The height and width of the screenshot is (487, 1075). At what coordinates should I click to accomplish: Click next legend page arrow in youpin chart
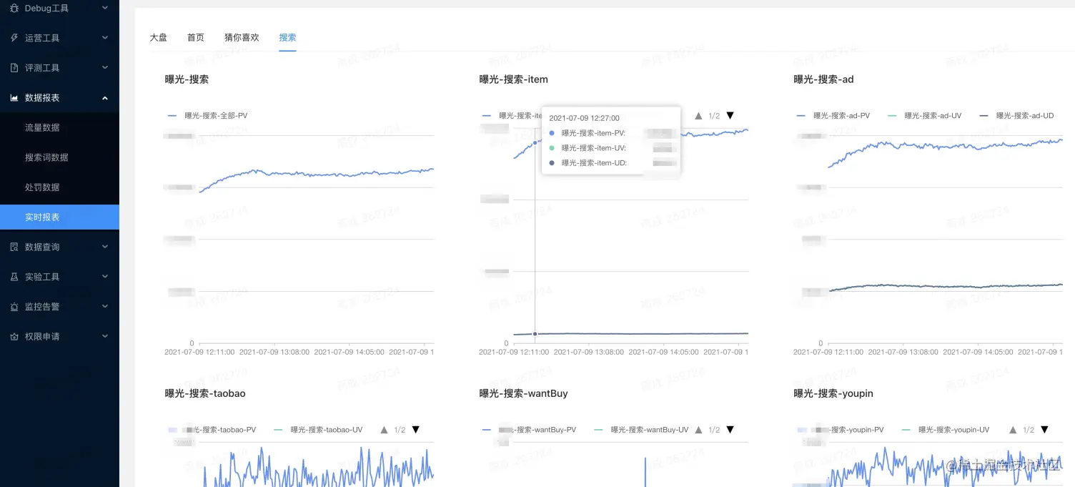click(x=1044, y=430)
